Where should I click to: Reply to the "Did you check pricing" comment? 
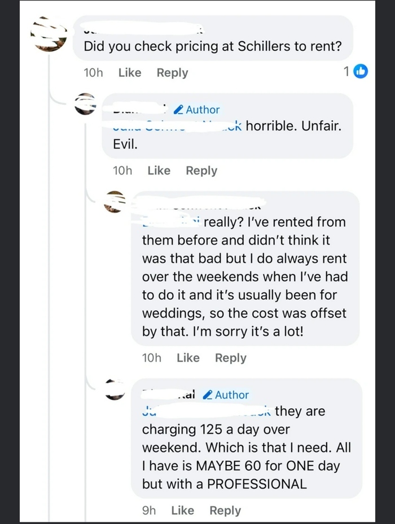click(x=172, y=73)
